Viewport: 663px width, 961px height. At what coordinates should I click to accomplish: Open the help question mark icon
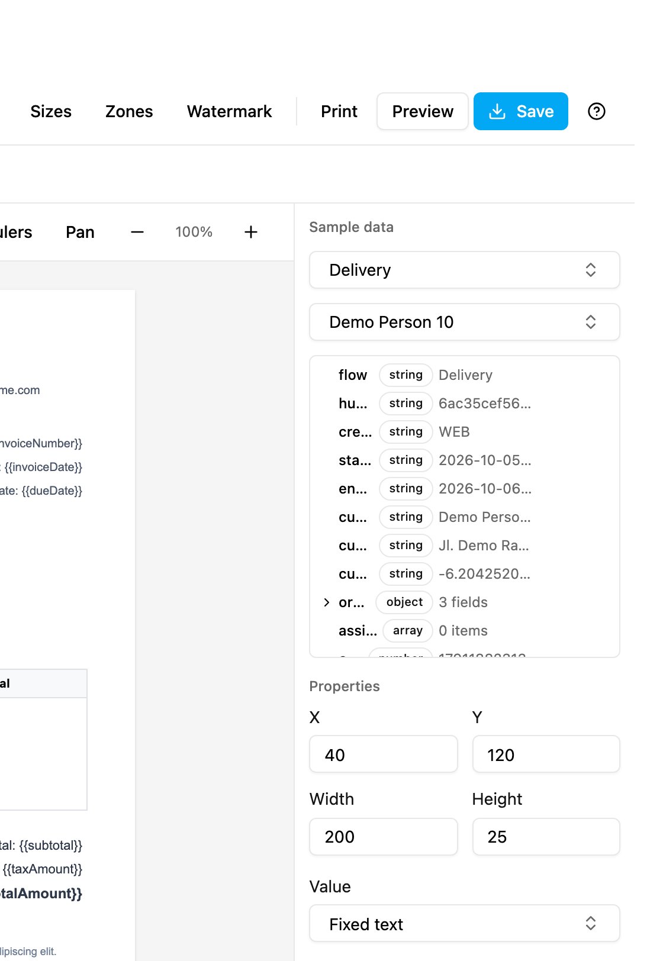[596, 111]
